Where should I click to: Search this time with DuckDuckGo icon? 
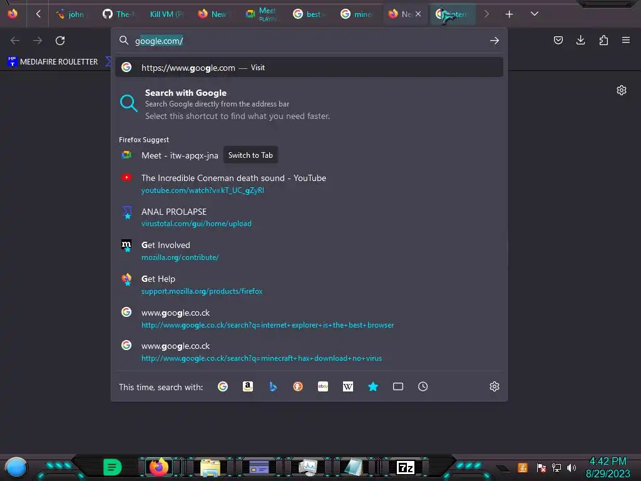pos(298,386)
